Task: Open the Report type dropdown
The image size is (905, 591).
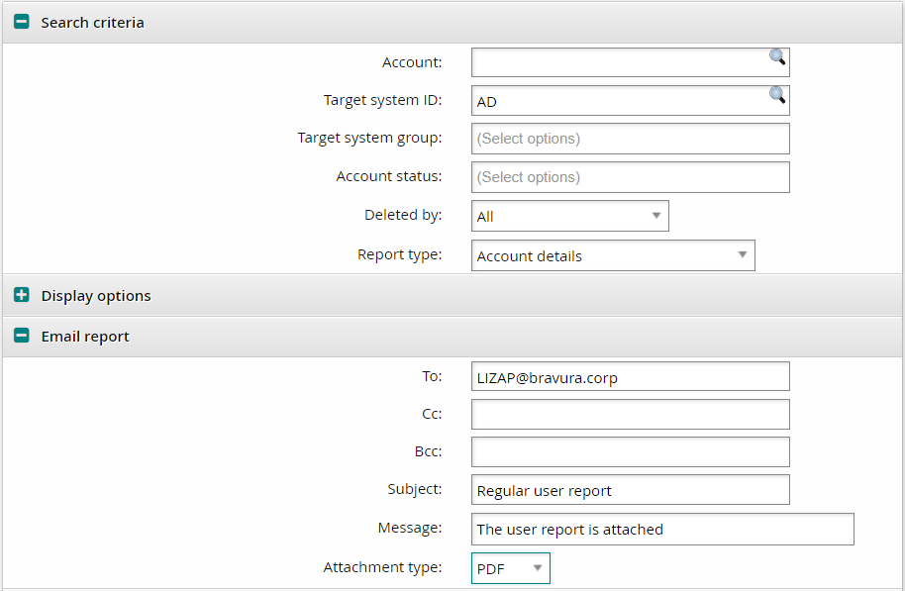Action: coord(612,255)
